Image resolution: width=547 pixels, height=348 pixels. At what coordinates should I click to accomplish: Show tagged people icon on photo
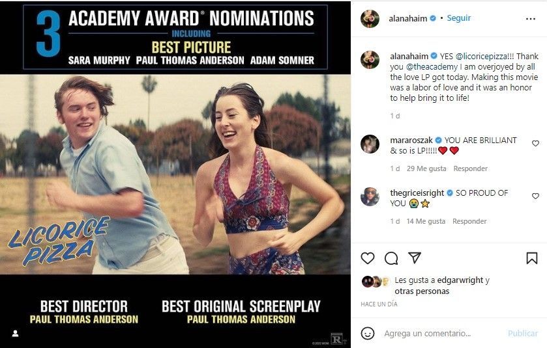(x=15, y=333)
